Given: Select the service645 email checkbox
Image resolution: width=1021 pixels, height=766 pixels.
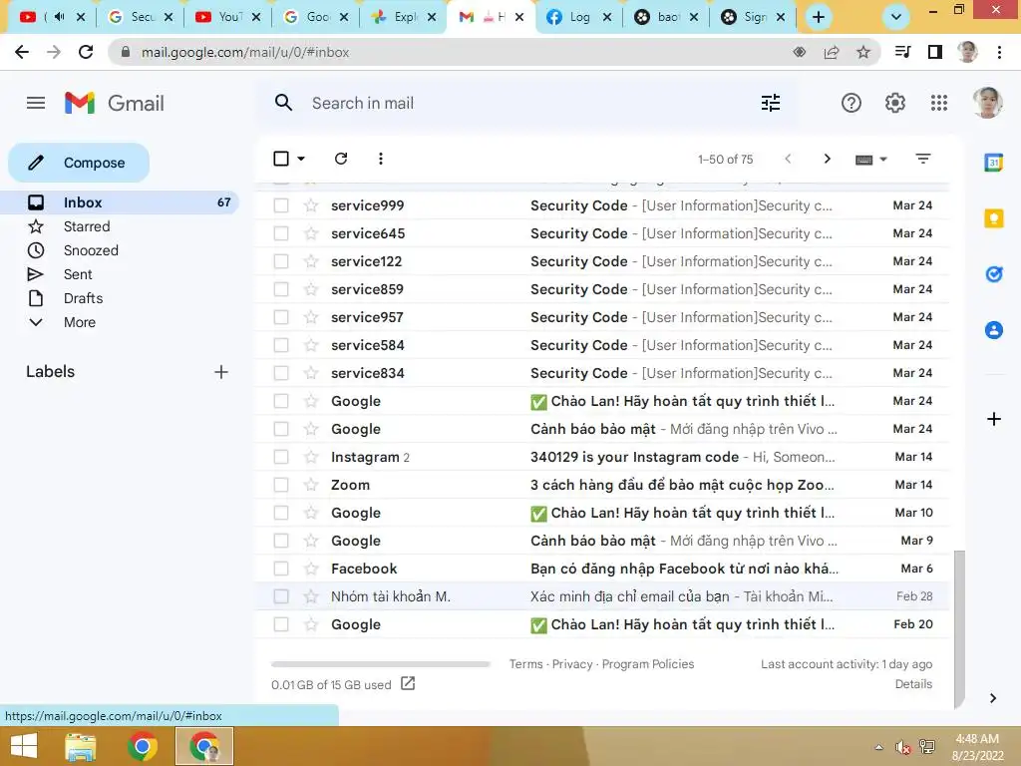Looking at the screenshot, I should point(281,233).
